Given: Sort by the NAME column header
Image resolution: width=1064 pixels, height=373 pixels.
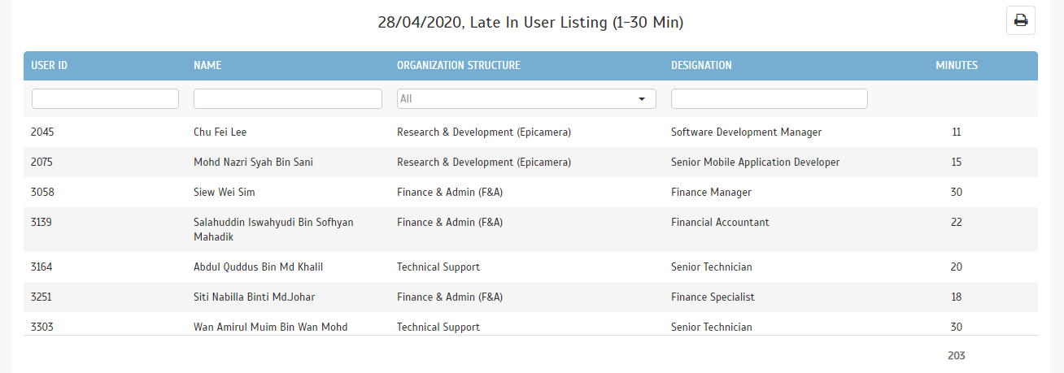Looking at the screenshot, I should coord(207,65).
